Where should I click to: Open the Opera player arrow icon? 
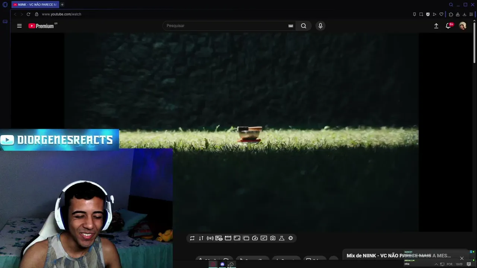(x=435, y=14)
